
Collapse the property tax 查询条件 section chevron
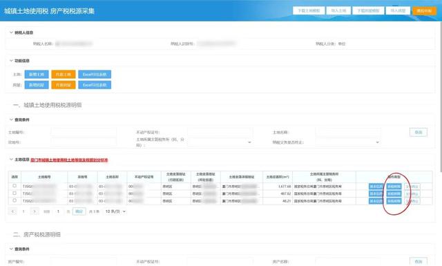tap(11, 249)
